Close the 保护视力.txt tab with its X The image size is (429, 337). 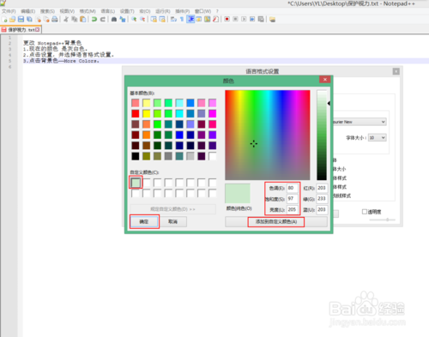[x=37, y=30]
